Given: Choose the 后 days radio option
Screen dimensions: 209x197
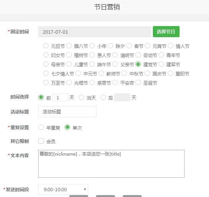Looking at the screenshot, I should point(103,97).
